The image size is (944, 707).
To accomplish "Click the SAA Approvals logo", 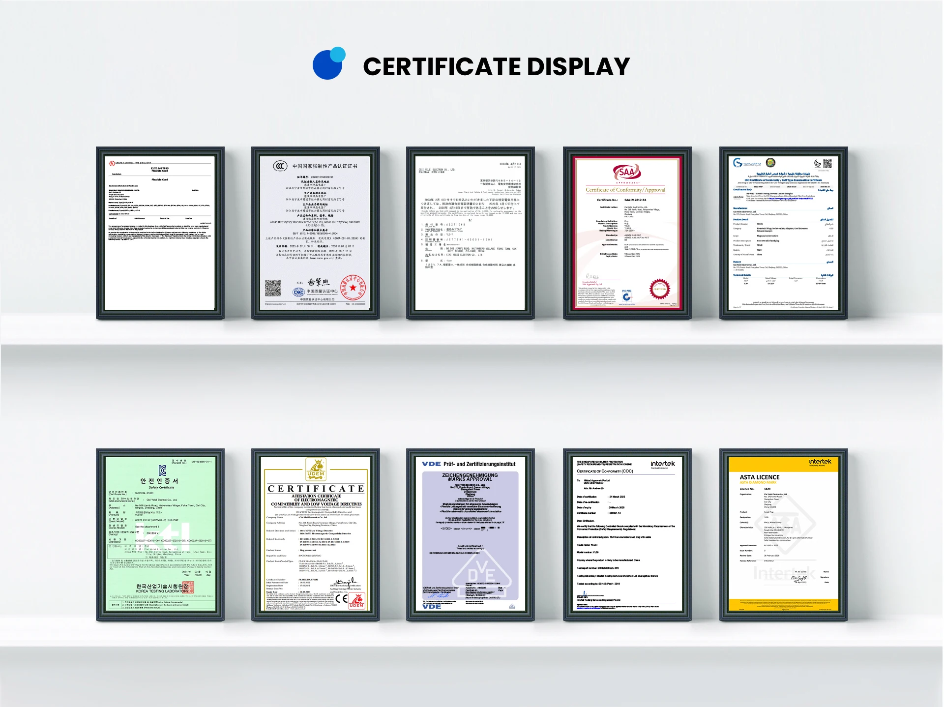I will 627,173.
